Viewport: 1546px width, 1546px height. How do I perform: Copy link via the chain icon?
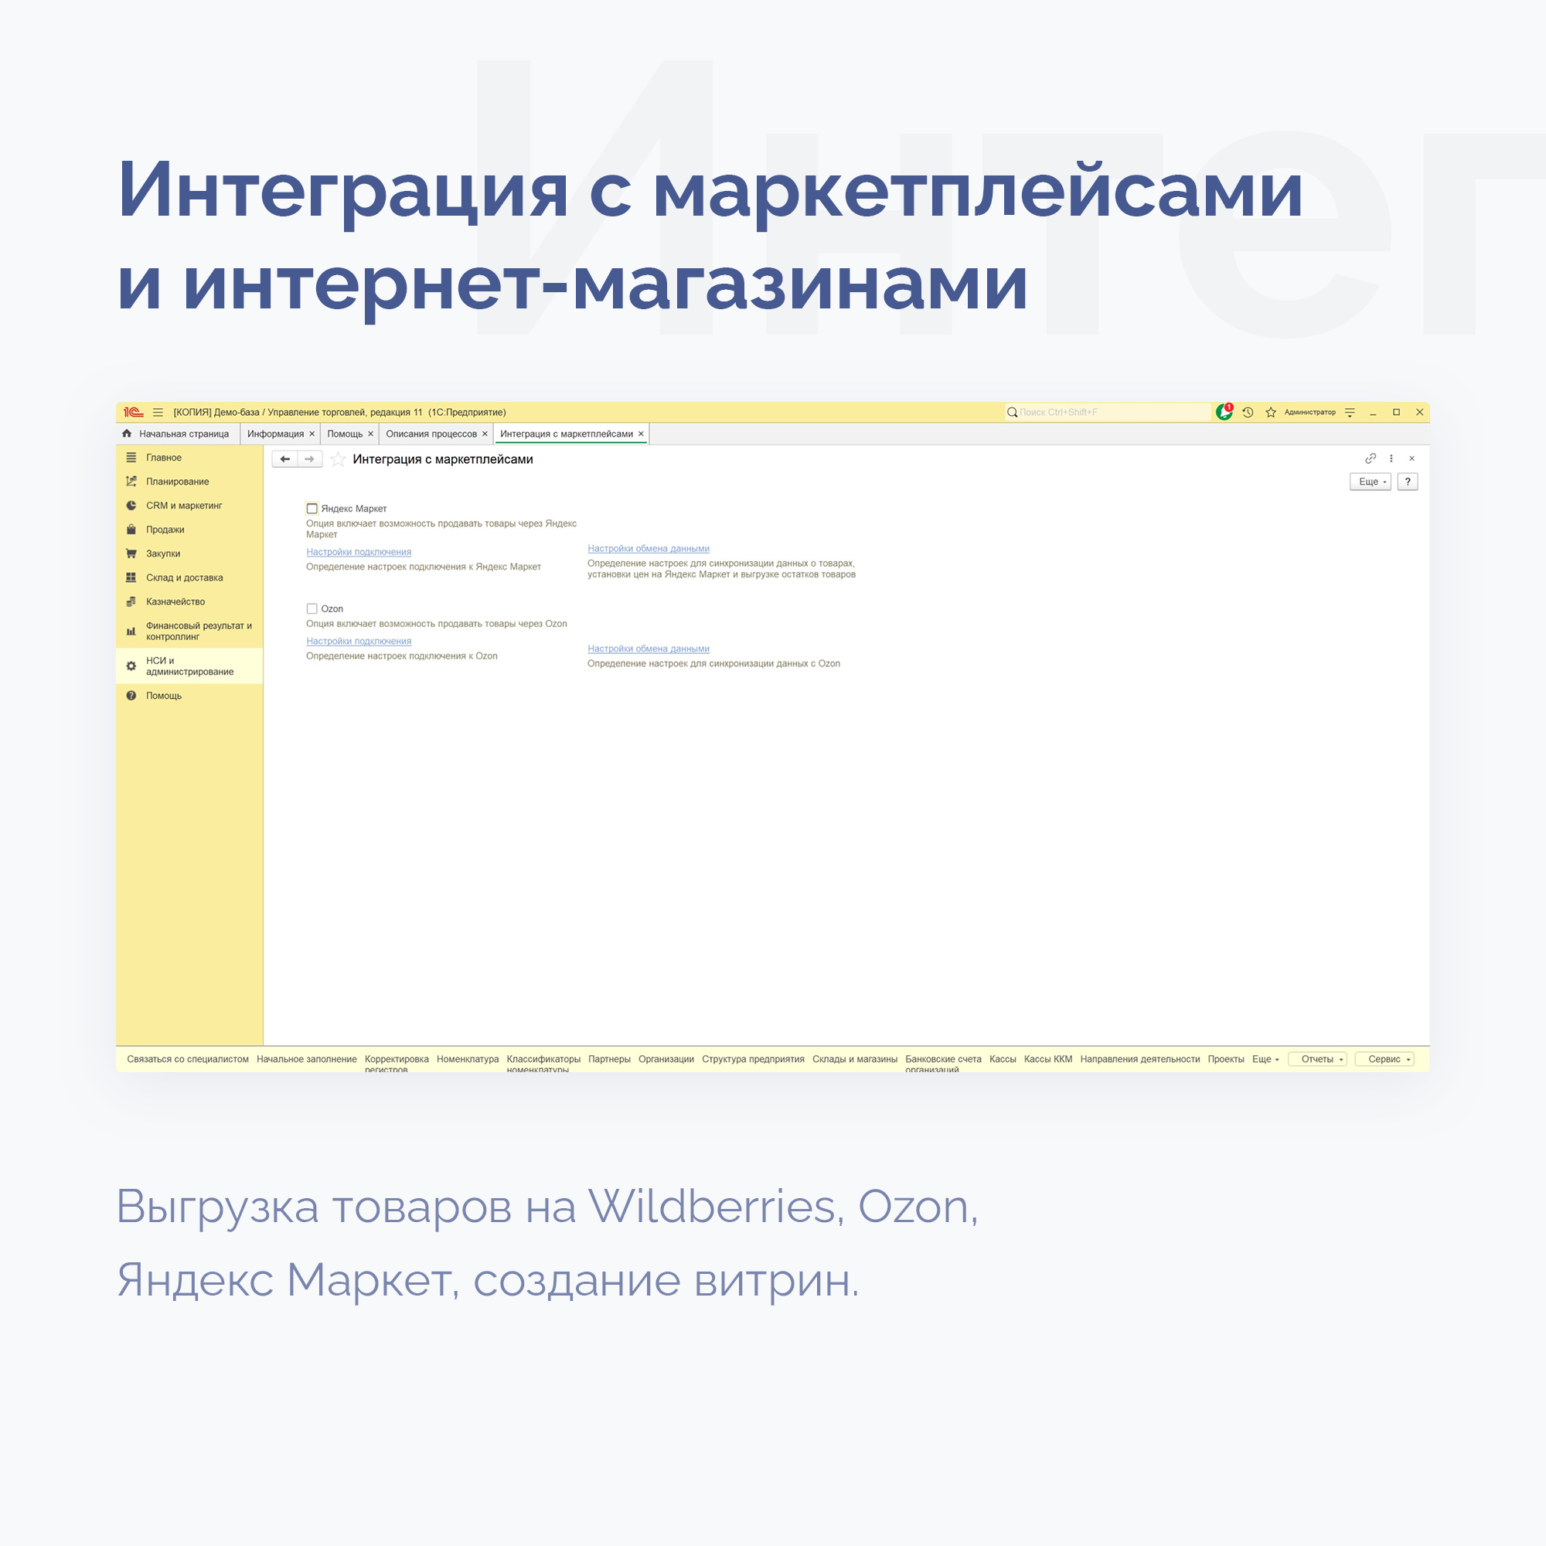pos(1370,458)
